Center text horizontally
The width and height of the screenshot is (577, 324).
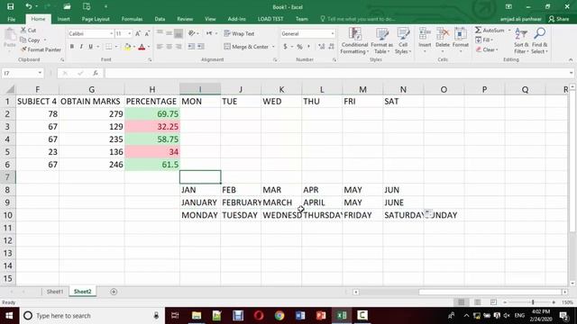[169, 47]
